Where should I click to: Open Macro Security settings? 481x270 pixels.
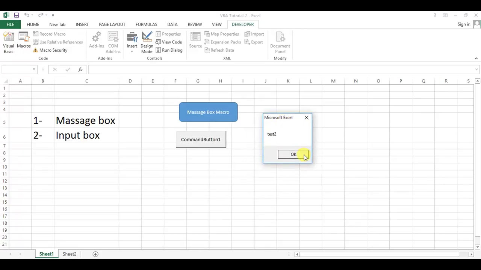50,50
